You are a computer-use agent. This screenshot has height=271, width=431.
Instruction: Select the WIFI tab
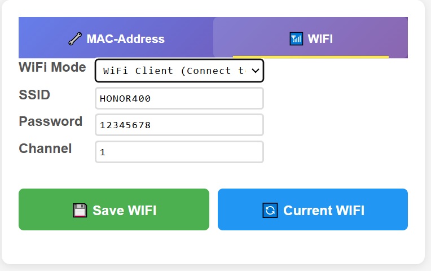click(x=311, y=38)
